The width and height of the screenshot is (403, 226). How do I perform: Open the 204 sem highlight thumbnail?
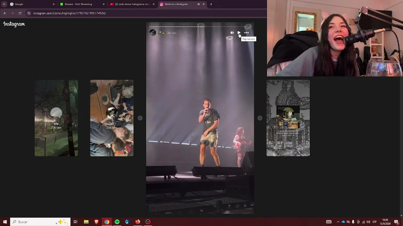tap(112, 118)
